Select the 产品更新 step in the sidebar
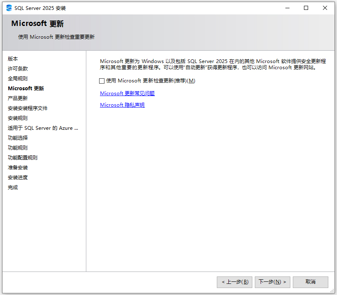 point(18,98)
